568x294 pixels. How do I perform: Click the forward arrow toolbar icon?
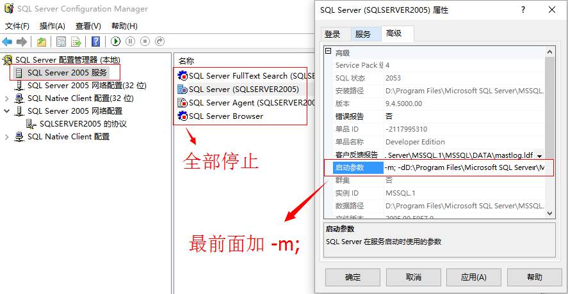click(22, 42)
